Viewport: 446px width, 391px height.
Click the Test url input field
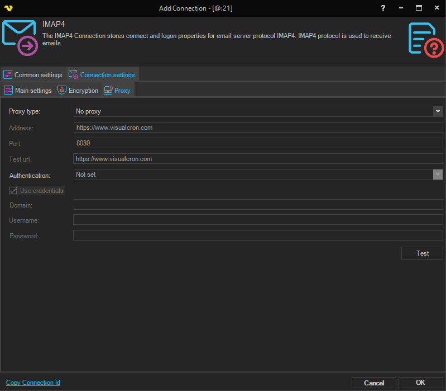click(258, 159)
